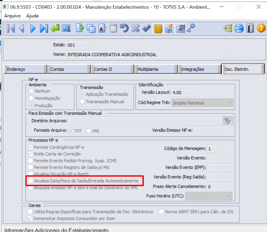Image resolution: width=267 pixels, height=232 pixels.
Task: Click the Nome input field
Action: coord(147,55)
